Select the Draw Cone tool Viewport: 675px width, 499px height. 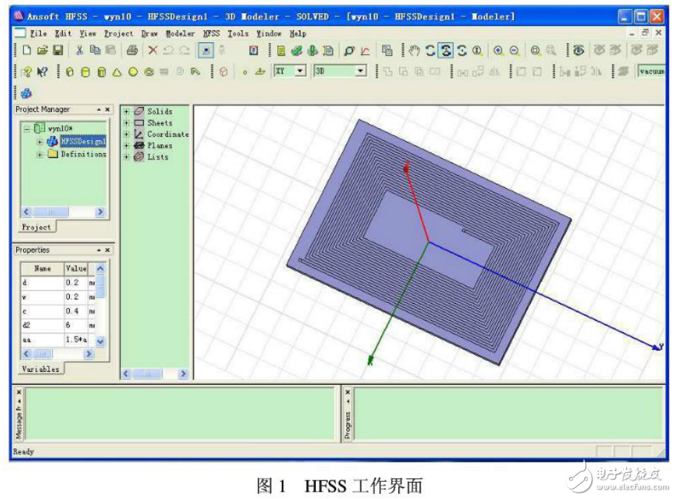tap(116, 72)
